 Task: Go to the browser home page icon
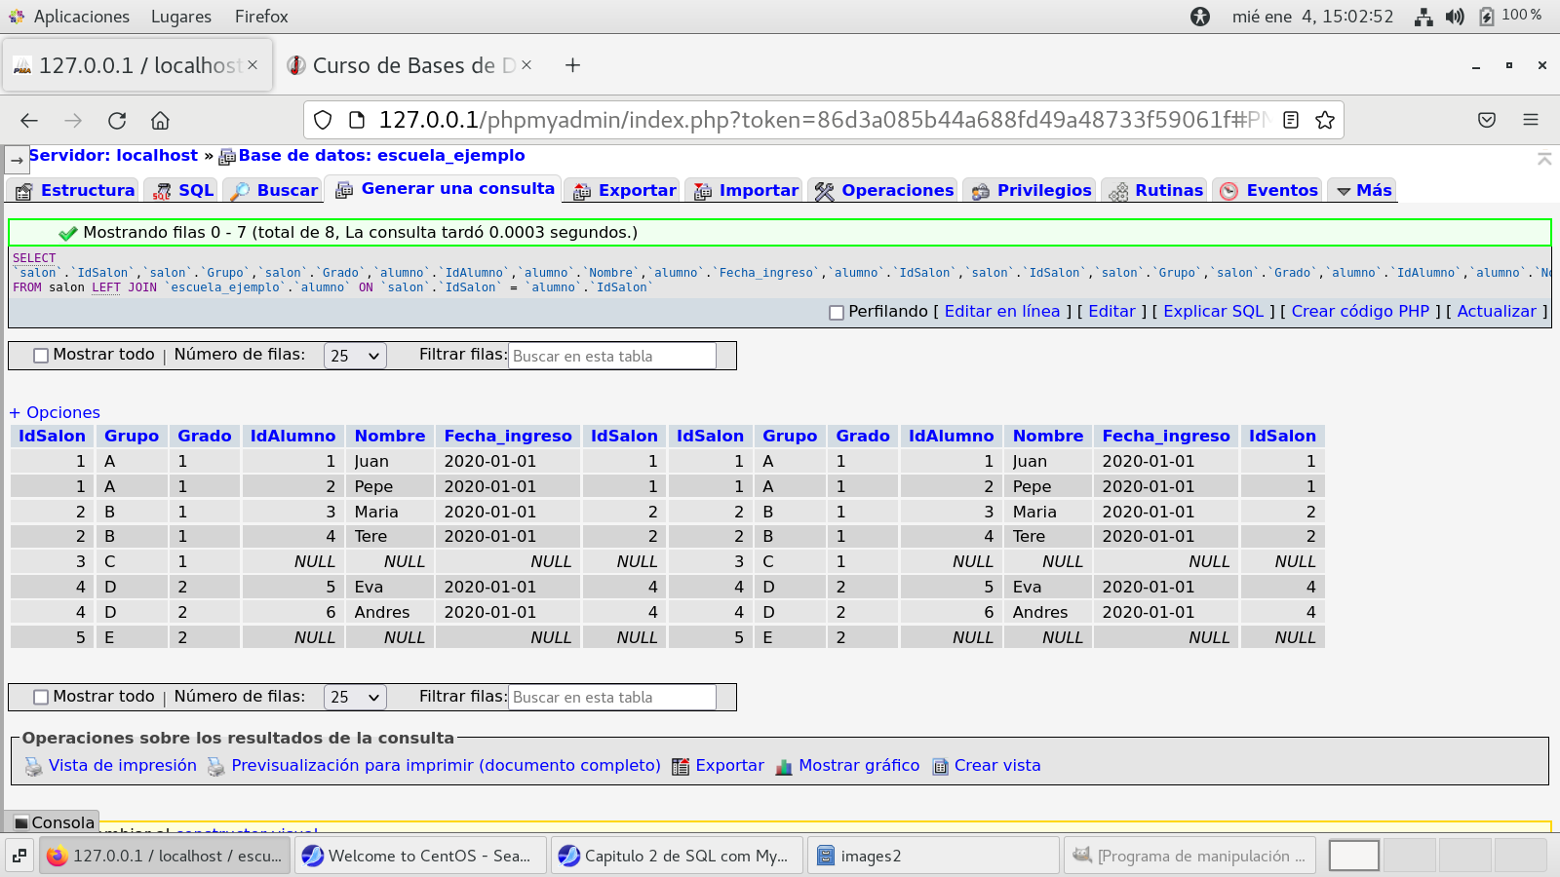[x=160, y=121]
